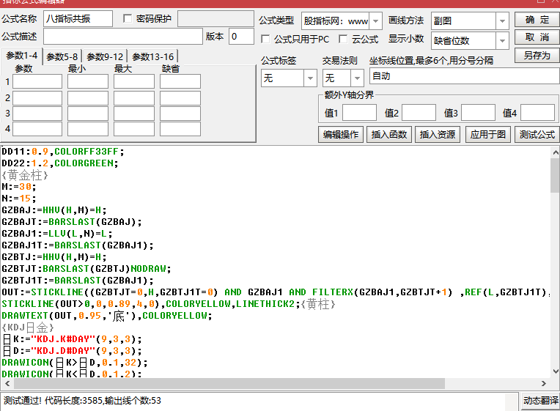Click the horizontal scrollbar thumb of code editor

point(229,383)
